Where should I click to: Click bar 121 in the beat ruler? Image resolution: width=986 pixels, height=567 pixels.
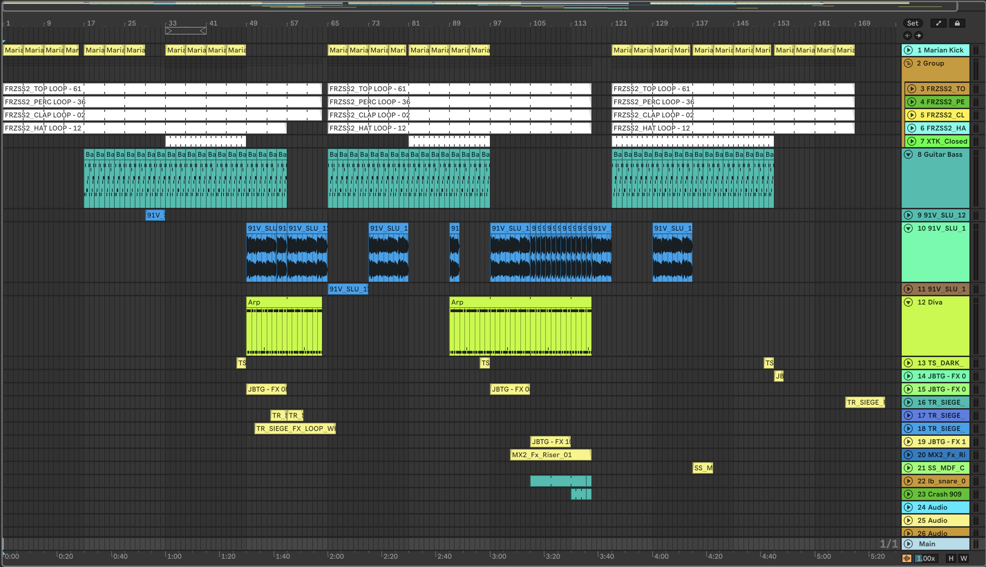pos(620,23)
